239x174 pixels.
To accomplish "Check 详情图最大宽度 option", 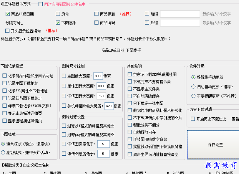I will pyautogui.click(x=64, y=96).
